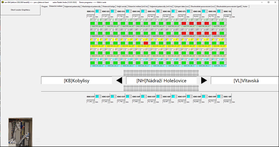Select the Potenciál koleje tab
The height and width of the screenshot is (147, 279).
[109, 6]
